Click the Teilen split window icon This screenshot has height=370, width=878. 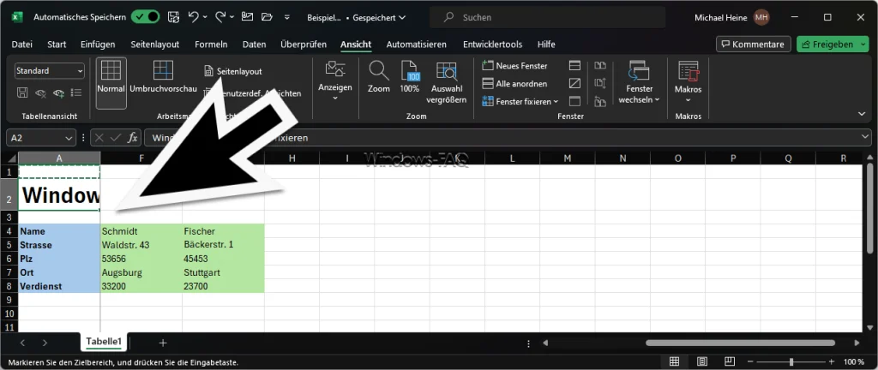point(574,66)
